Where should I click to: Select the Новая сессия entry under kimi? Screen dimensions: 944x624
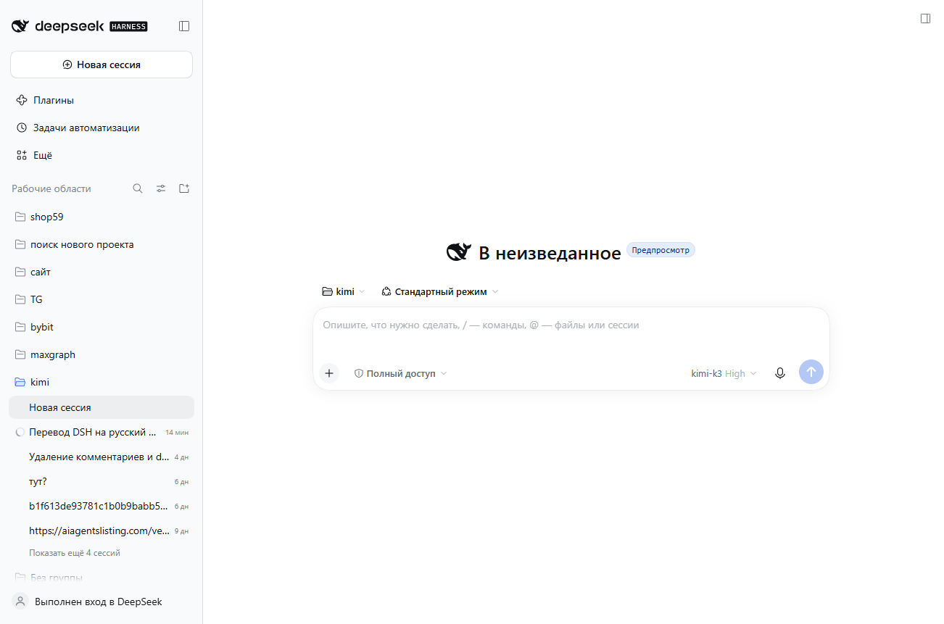pyautogui.click(x=102, y=407)
